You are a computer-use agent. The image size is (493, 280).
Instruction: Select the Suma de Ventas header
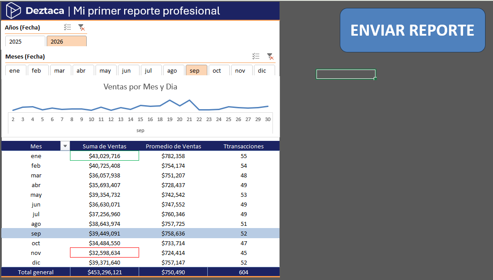coord(104,146)
